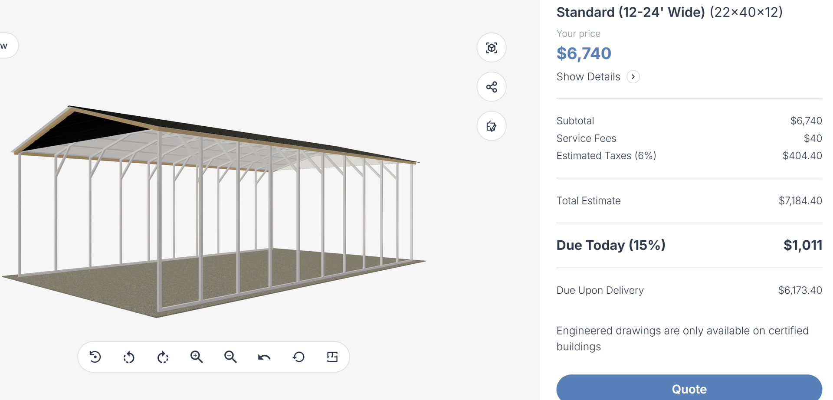833x400 pixels.
Task: Click the blue $6,740 price
Action: point(584,53)
